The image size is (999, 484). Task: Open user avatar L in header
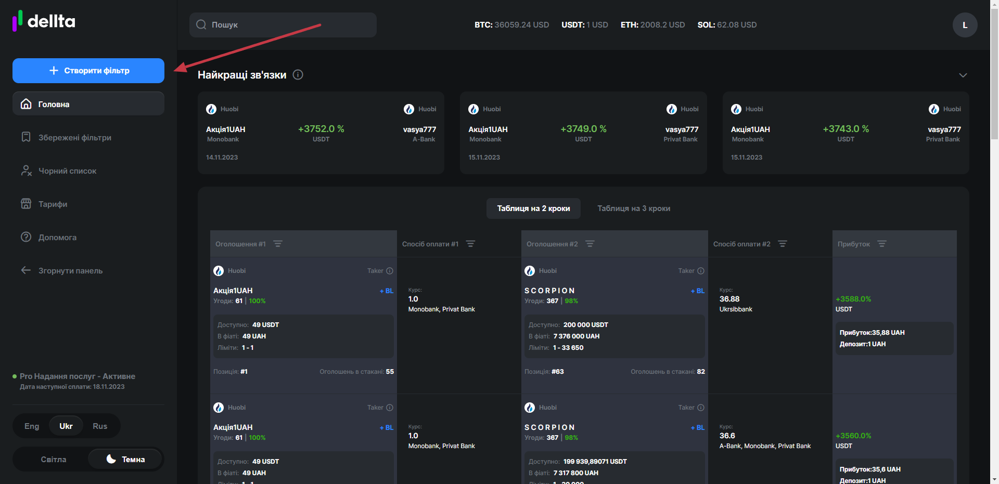click(965, 25)
